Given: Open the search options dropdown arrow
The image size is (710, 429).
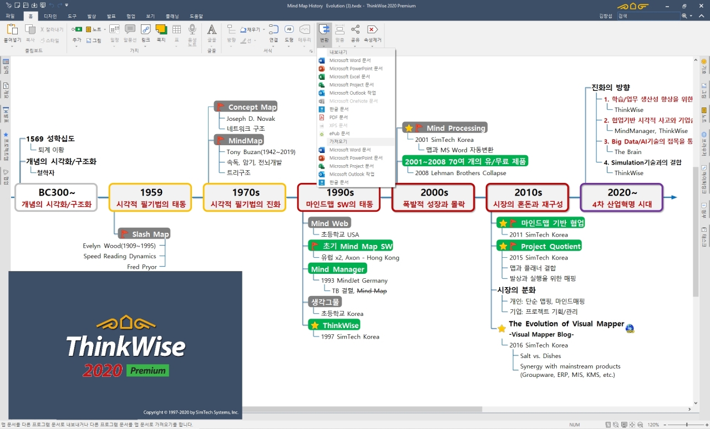Looking at the screenshot, I should (x=689, y=17).
